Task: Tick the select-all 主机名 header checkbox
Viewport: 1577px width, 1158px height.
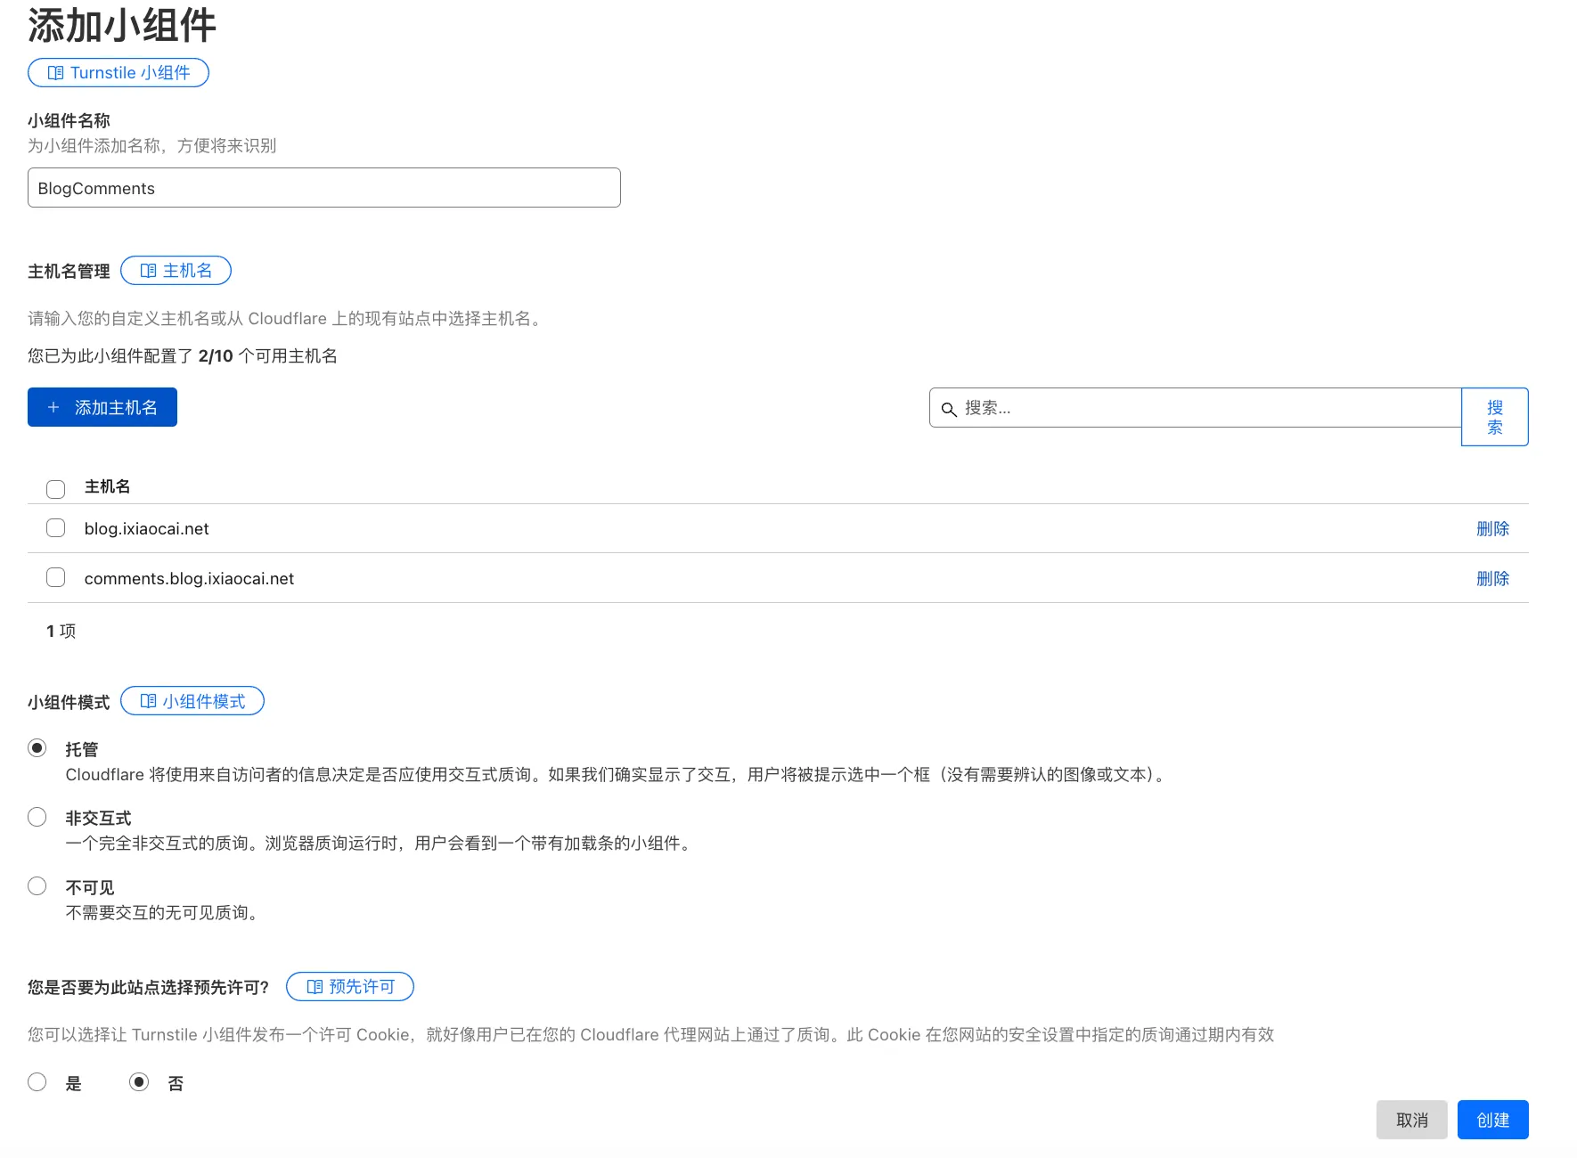Action: point(56,489)
